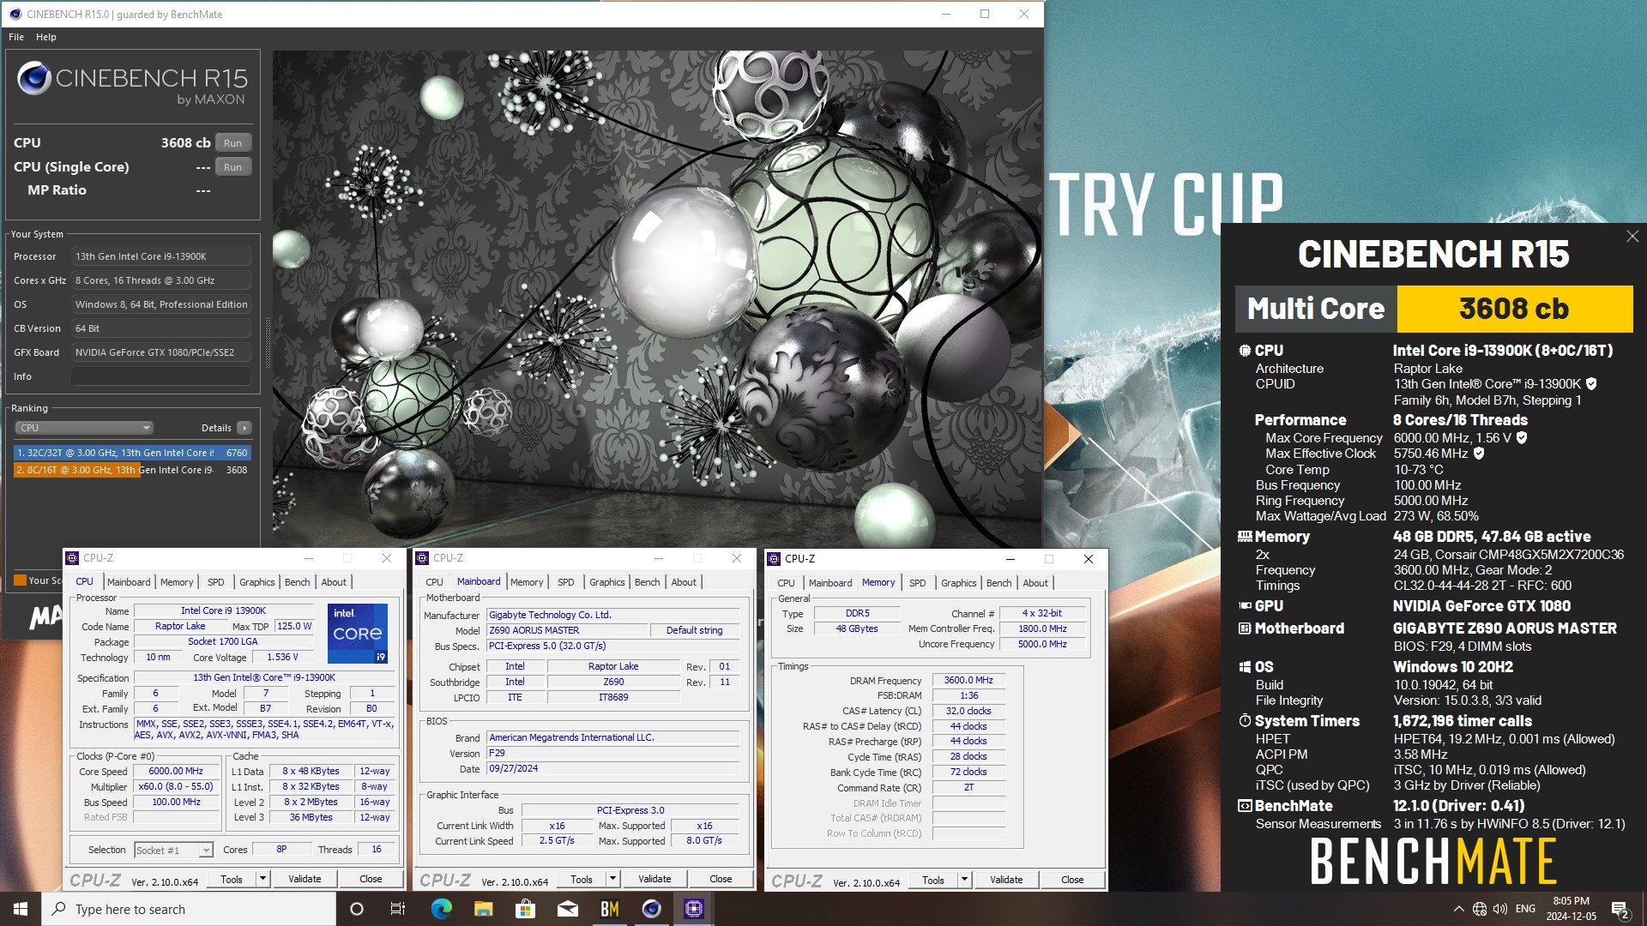Image resolution: width=1647 pixels, height=926 pixels.
Task: Click Core Speed value 6000.00 MHz
Action: coord(176,772)
